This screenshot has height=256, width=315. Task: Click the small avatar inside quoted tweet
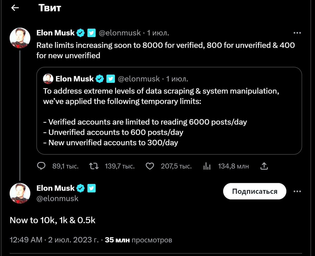(48, 78)
